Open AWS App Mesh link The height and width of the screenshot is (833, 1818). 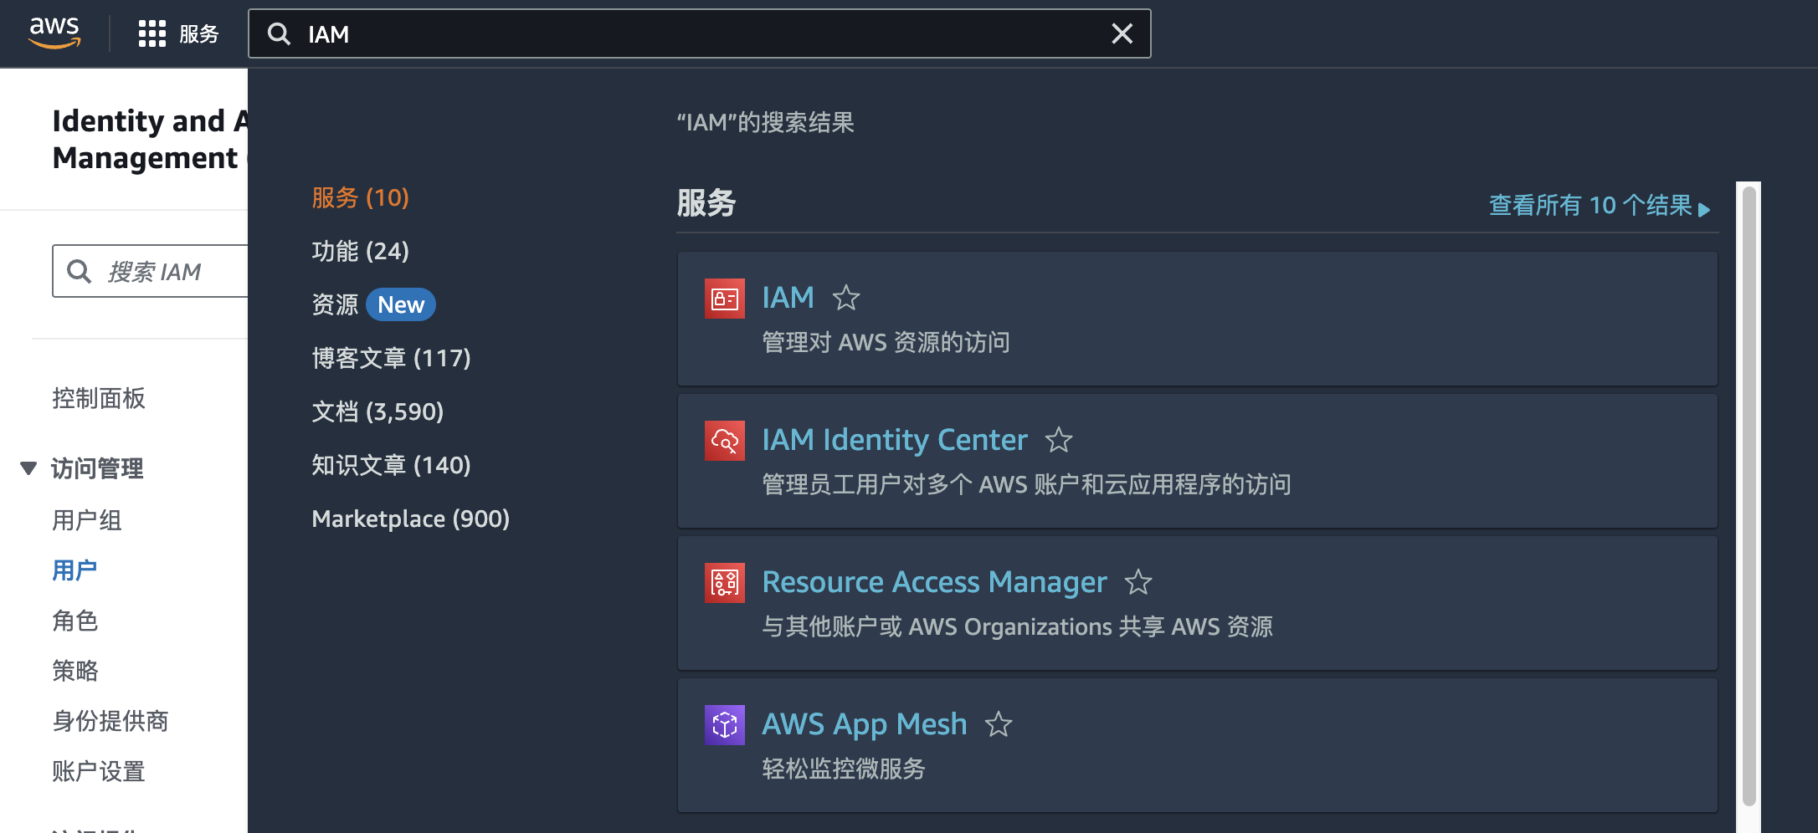(865, 724)
